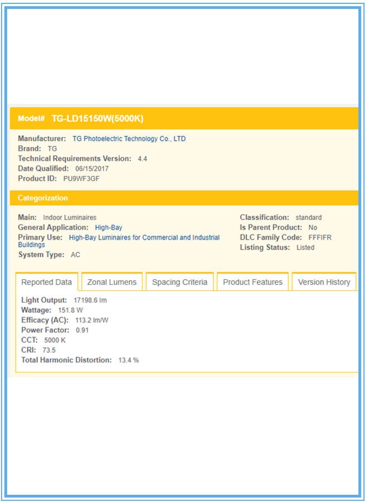Click the Indoor Luminaires main category

70,217
